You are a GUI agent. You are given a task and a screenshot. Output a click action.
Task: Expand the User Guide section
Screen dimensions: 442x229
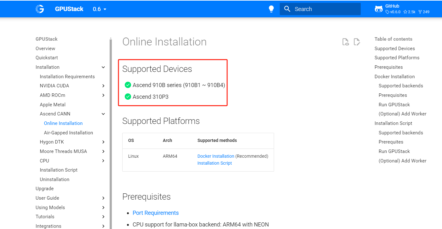point(103,198)
